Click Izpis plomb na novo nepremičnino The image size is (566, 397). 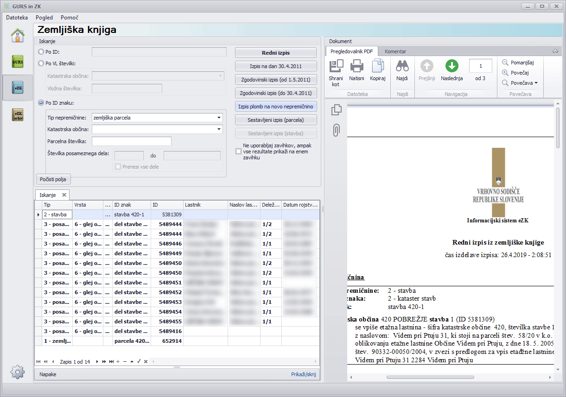pos(276,107)
